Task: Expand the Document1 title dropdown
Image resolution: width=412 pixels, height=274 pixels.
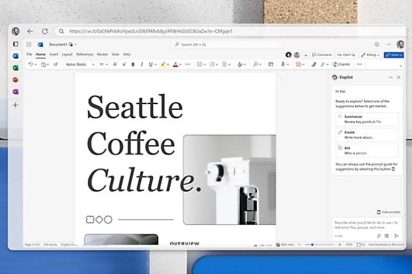Action: click(x=76, y=45)
